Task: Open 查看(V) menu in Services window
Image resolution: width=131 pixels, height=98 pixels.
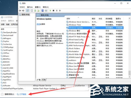Action: tap(38, 7)
